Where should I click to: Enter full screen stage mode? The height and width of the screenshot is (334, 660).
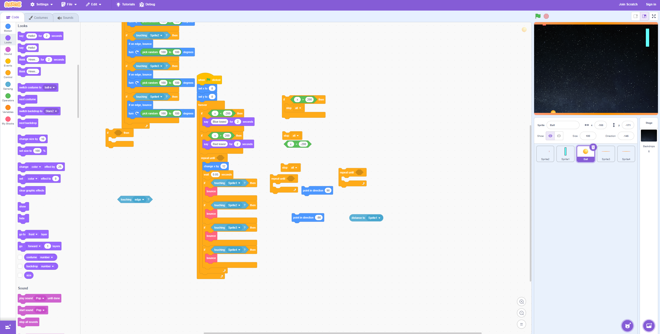654,16
